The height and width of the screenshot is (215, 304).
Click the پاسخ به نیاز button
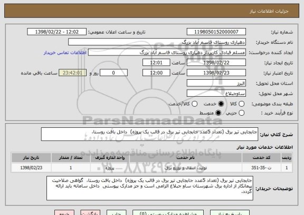click(x=230, y=212)
